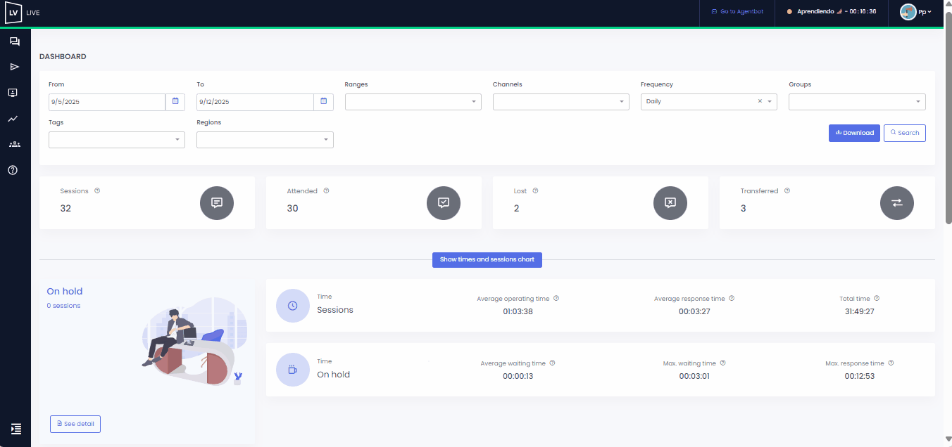Click max response time value 00:12:53
This screenshot has height=447, width=952.
(859, 376)
